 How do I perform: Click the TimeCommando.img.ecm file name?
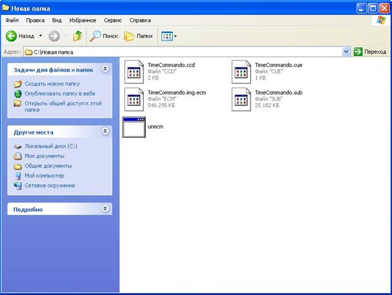click(x=177, y=92)
